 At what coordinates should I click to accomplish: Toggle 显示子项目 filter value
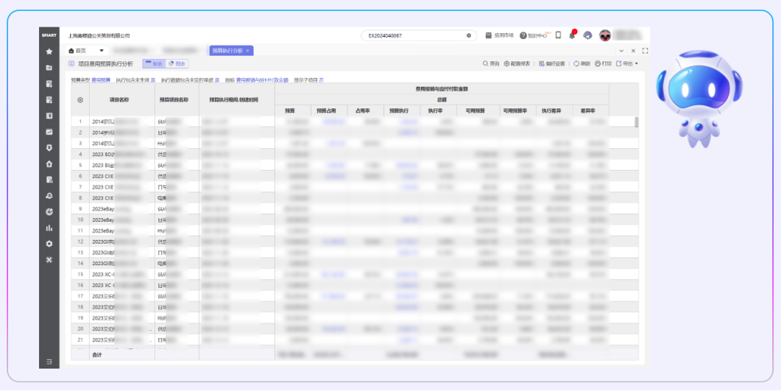(321, 80)
